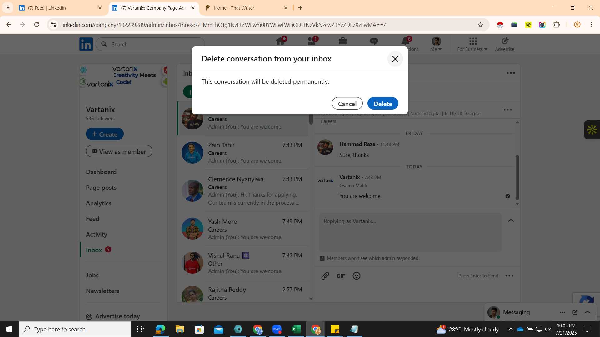600x337 pixels.
Task: Open the Advertise icon in navbar
Action: click(504, 44)
